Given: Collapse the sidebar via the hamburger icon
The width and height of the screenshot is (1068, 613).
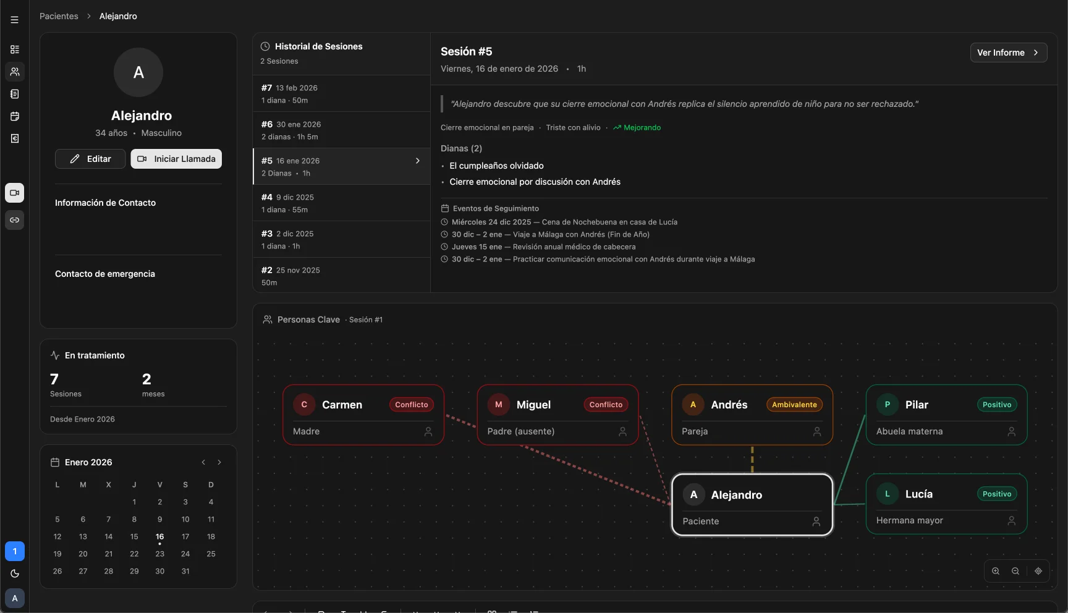Looking at the screenshot, I should click(x=14, y=19).
